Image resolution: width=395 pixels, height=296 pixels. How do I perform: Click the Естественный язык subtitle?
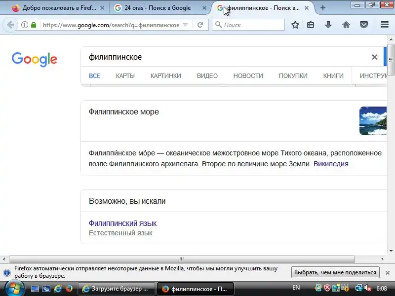[x=120, y=233]
